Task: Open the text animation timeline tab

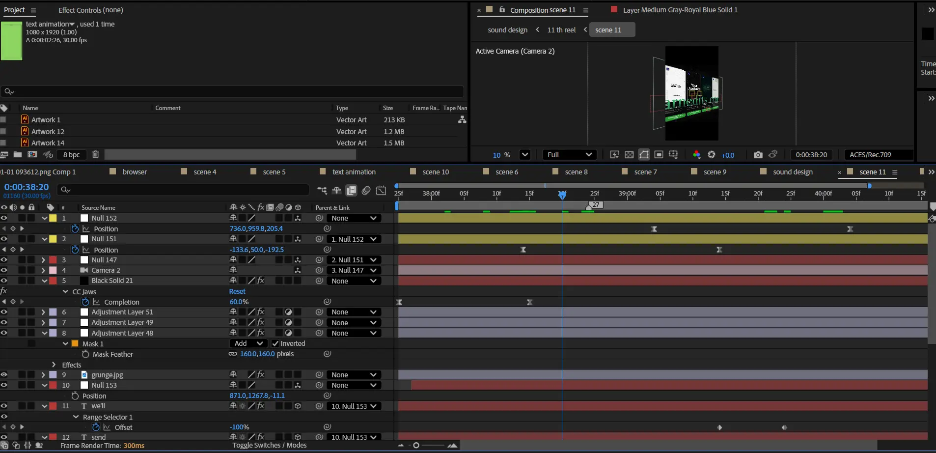Action: (x=354, y=172)
